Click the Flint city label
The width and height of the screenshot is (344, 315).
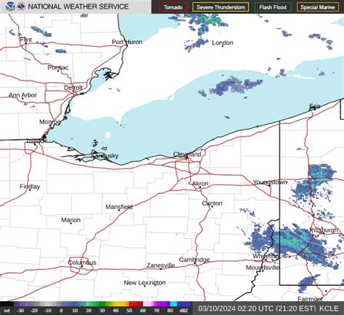tap(26, 39)
